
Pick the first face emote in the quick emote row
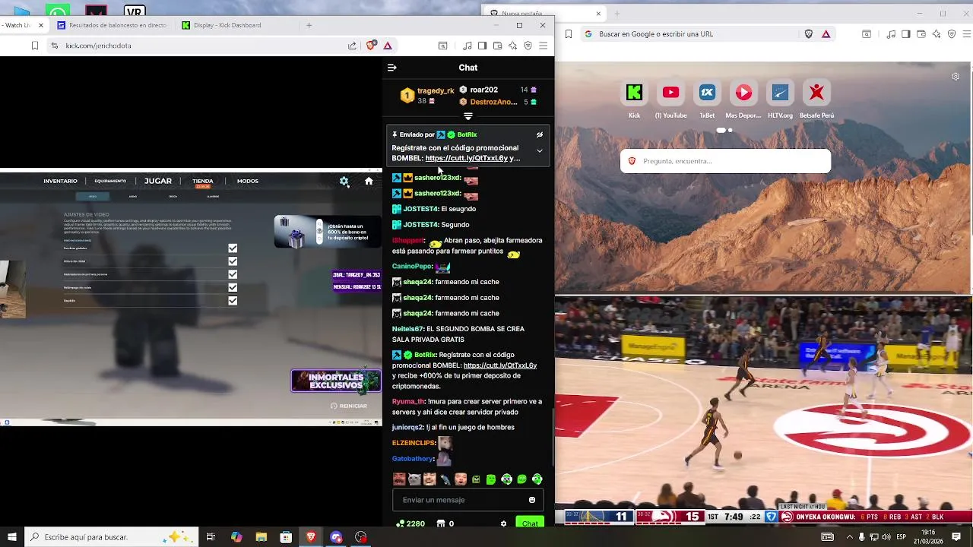[x=399, y=479]
